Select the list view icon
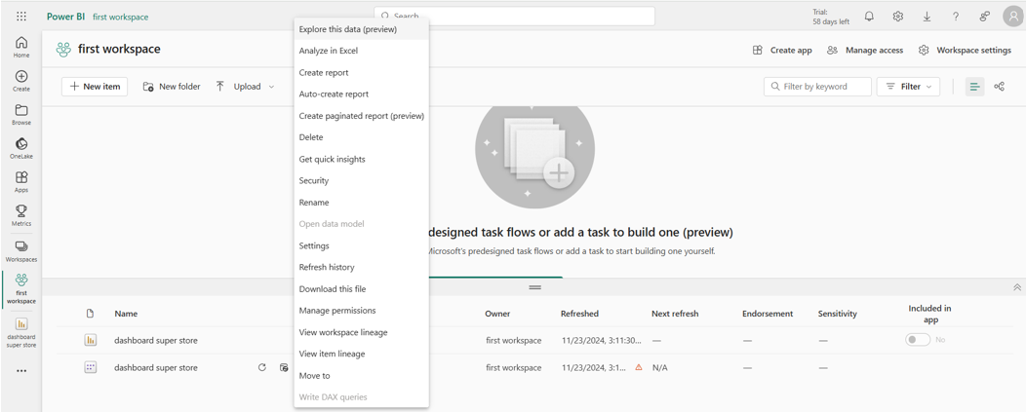This screenshot has width=1026, height=412. click(973, 87)
